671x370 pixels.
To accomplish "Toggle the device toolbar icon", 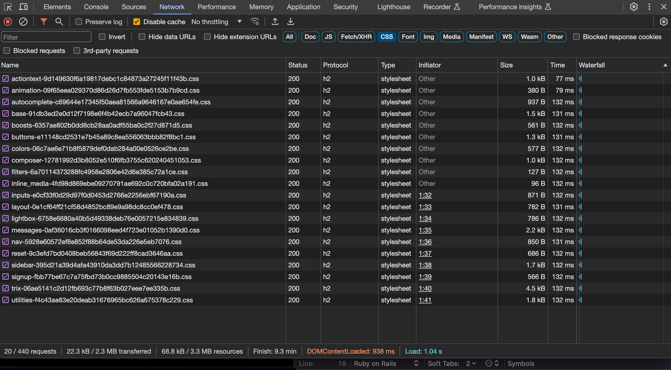I will pyautogui.click(x=23, y=7).
